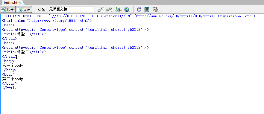Image resolution: width=264 pixels, height=114 pixels.
Task: Click the second meta Content-Type line
Action: (75, 48)
